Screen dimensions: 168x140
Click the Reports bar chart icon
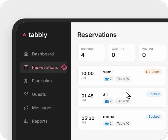[26, 121]
